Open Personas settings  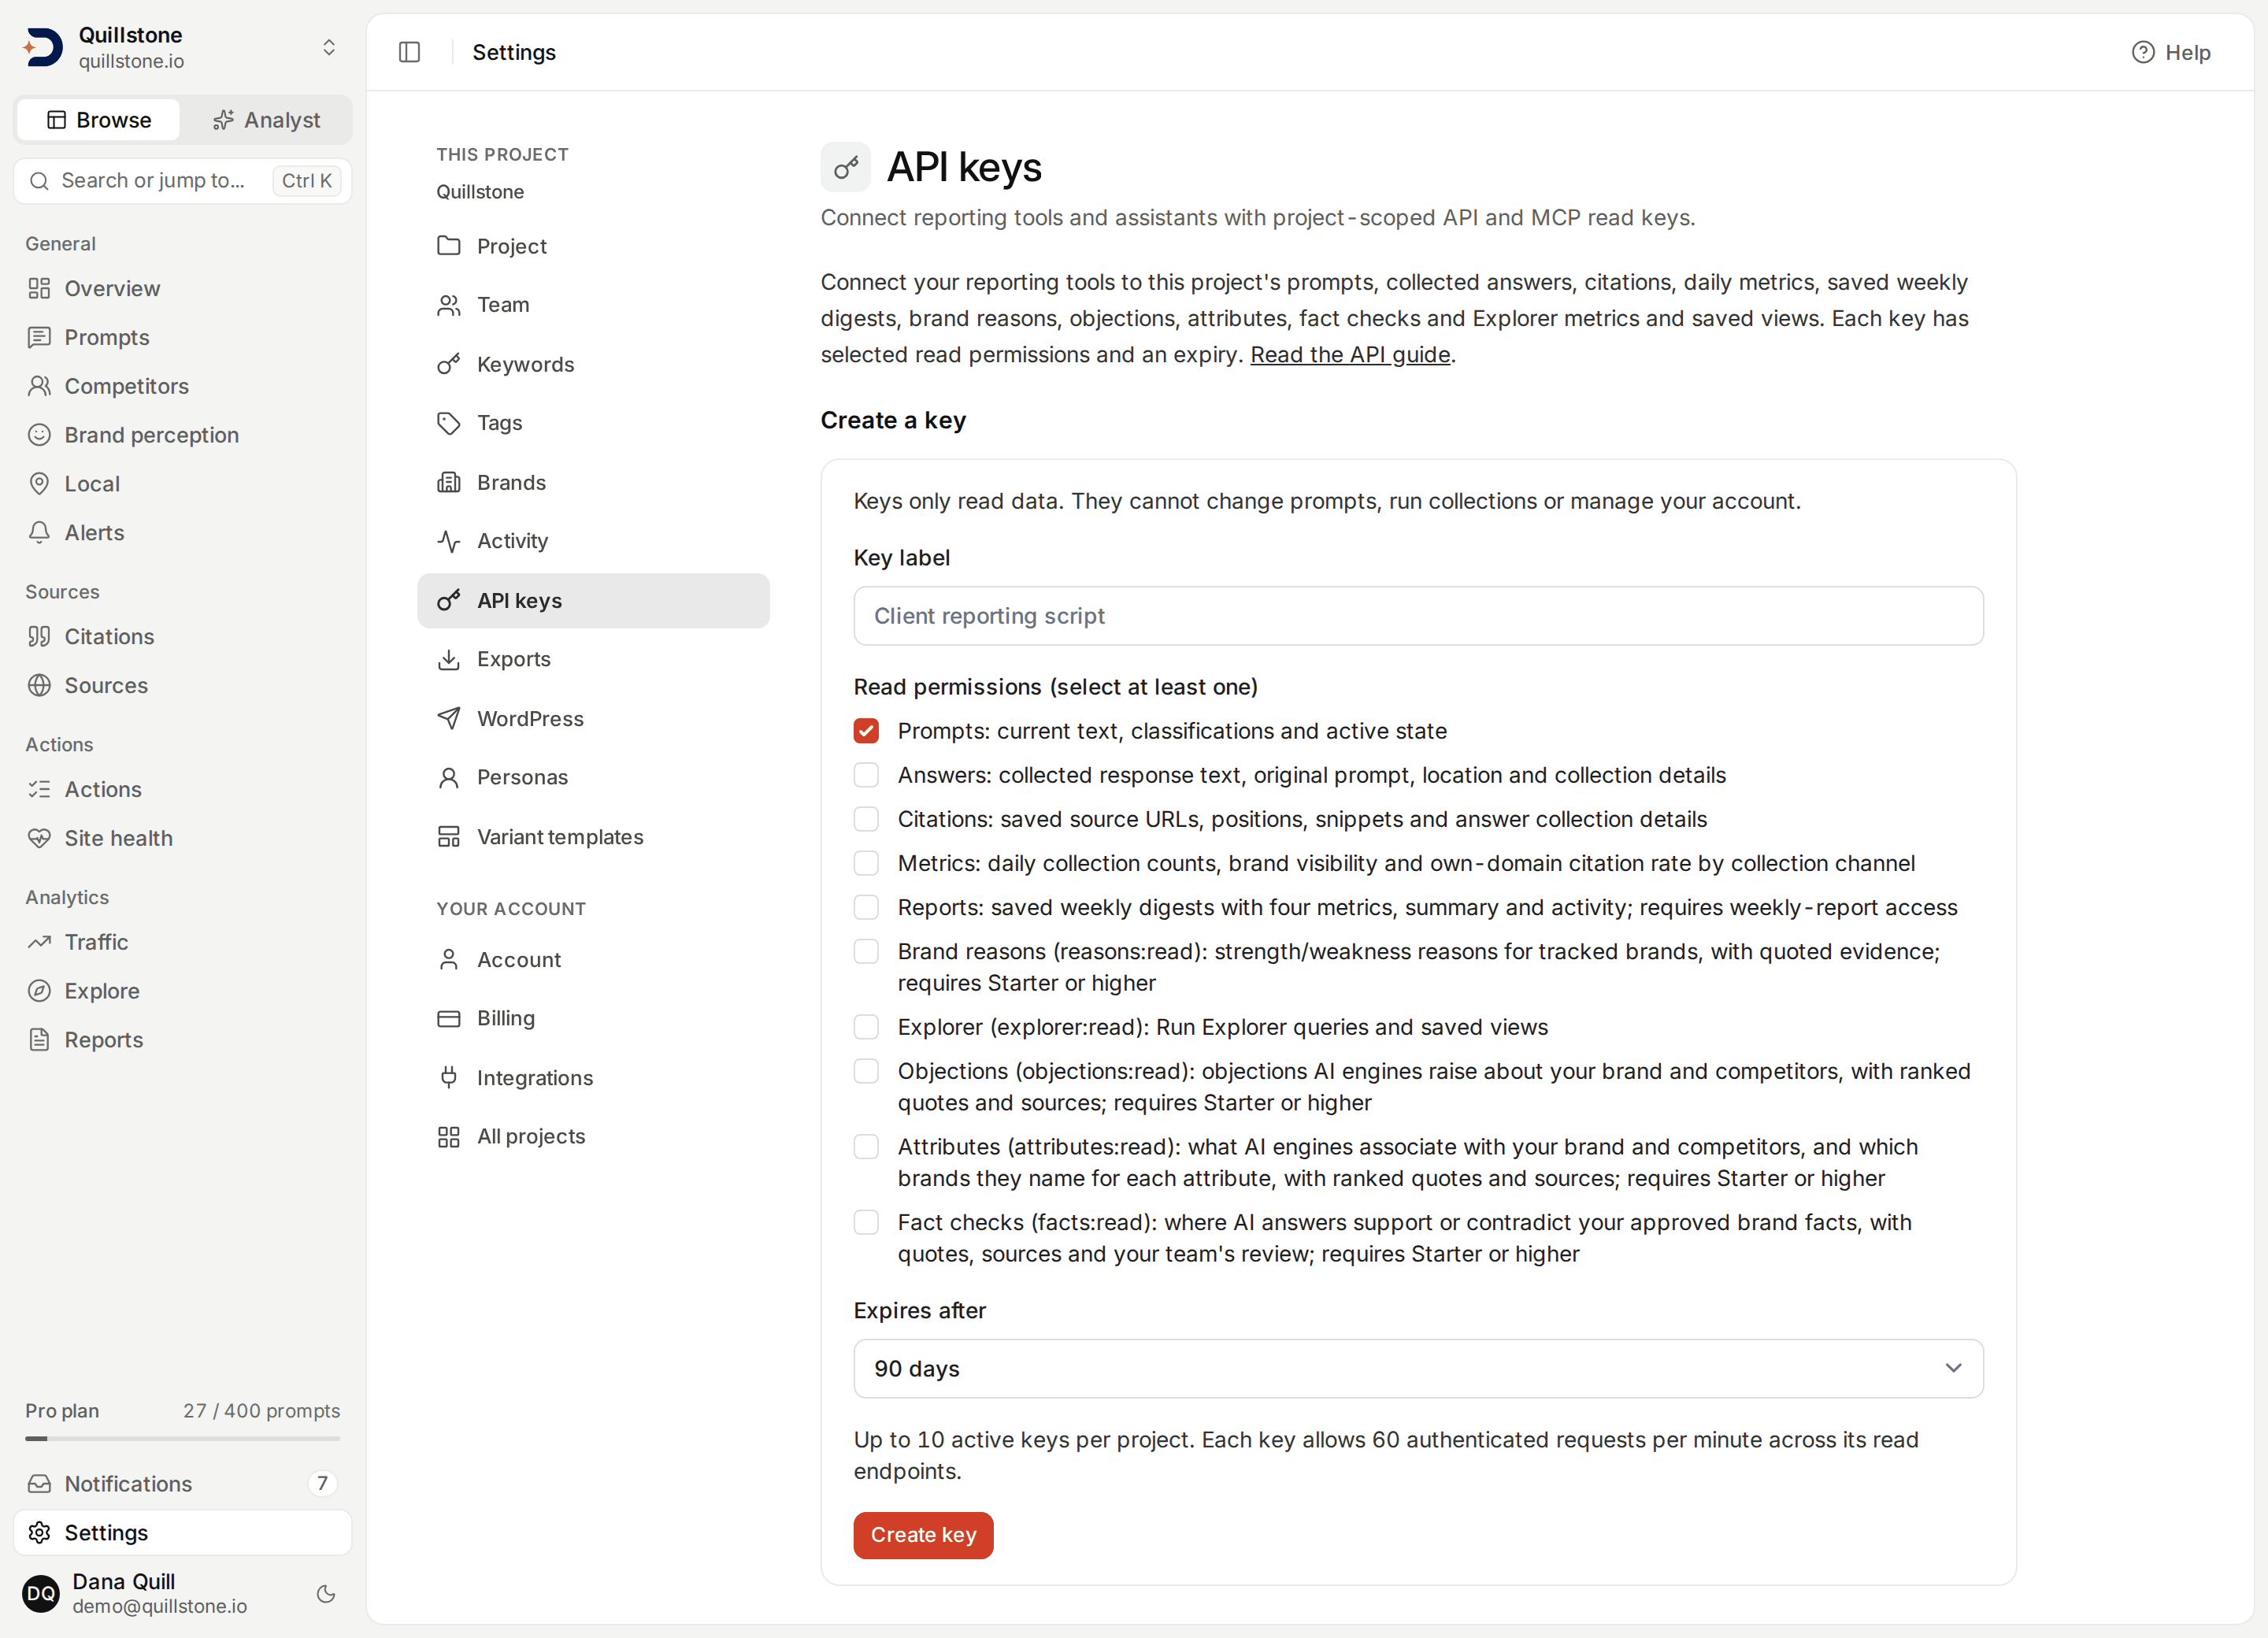pos(593,778)
